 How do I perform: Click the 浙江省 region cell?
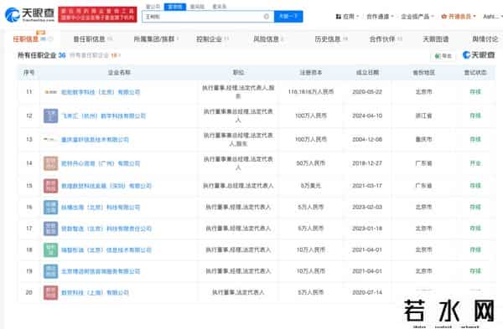point(423,116)
